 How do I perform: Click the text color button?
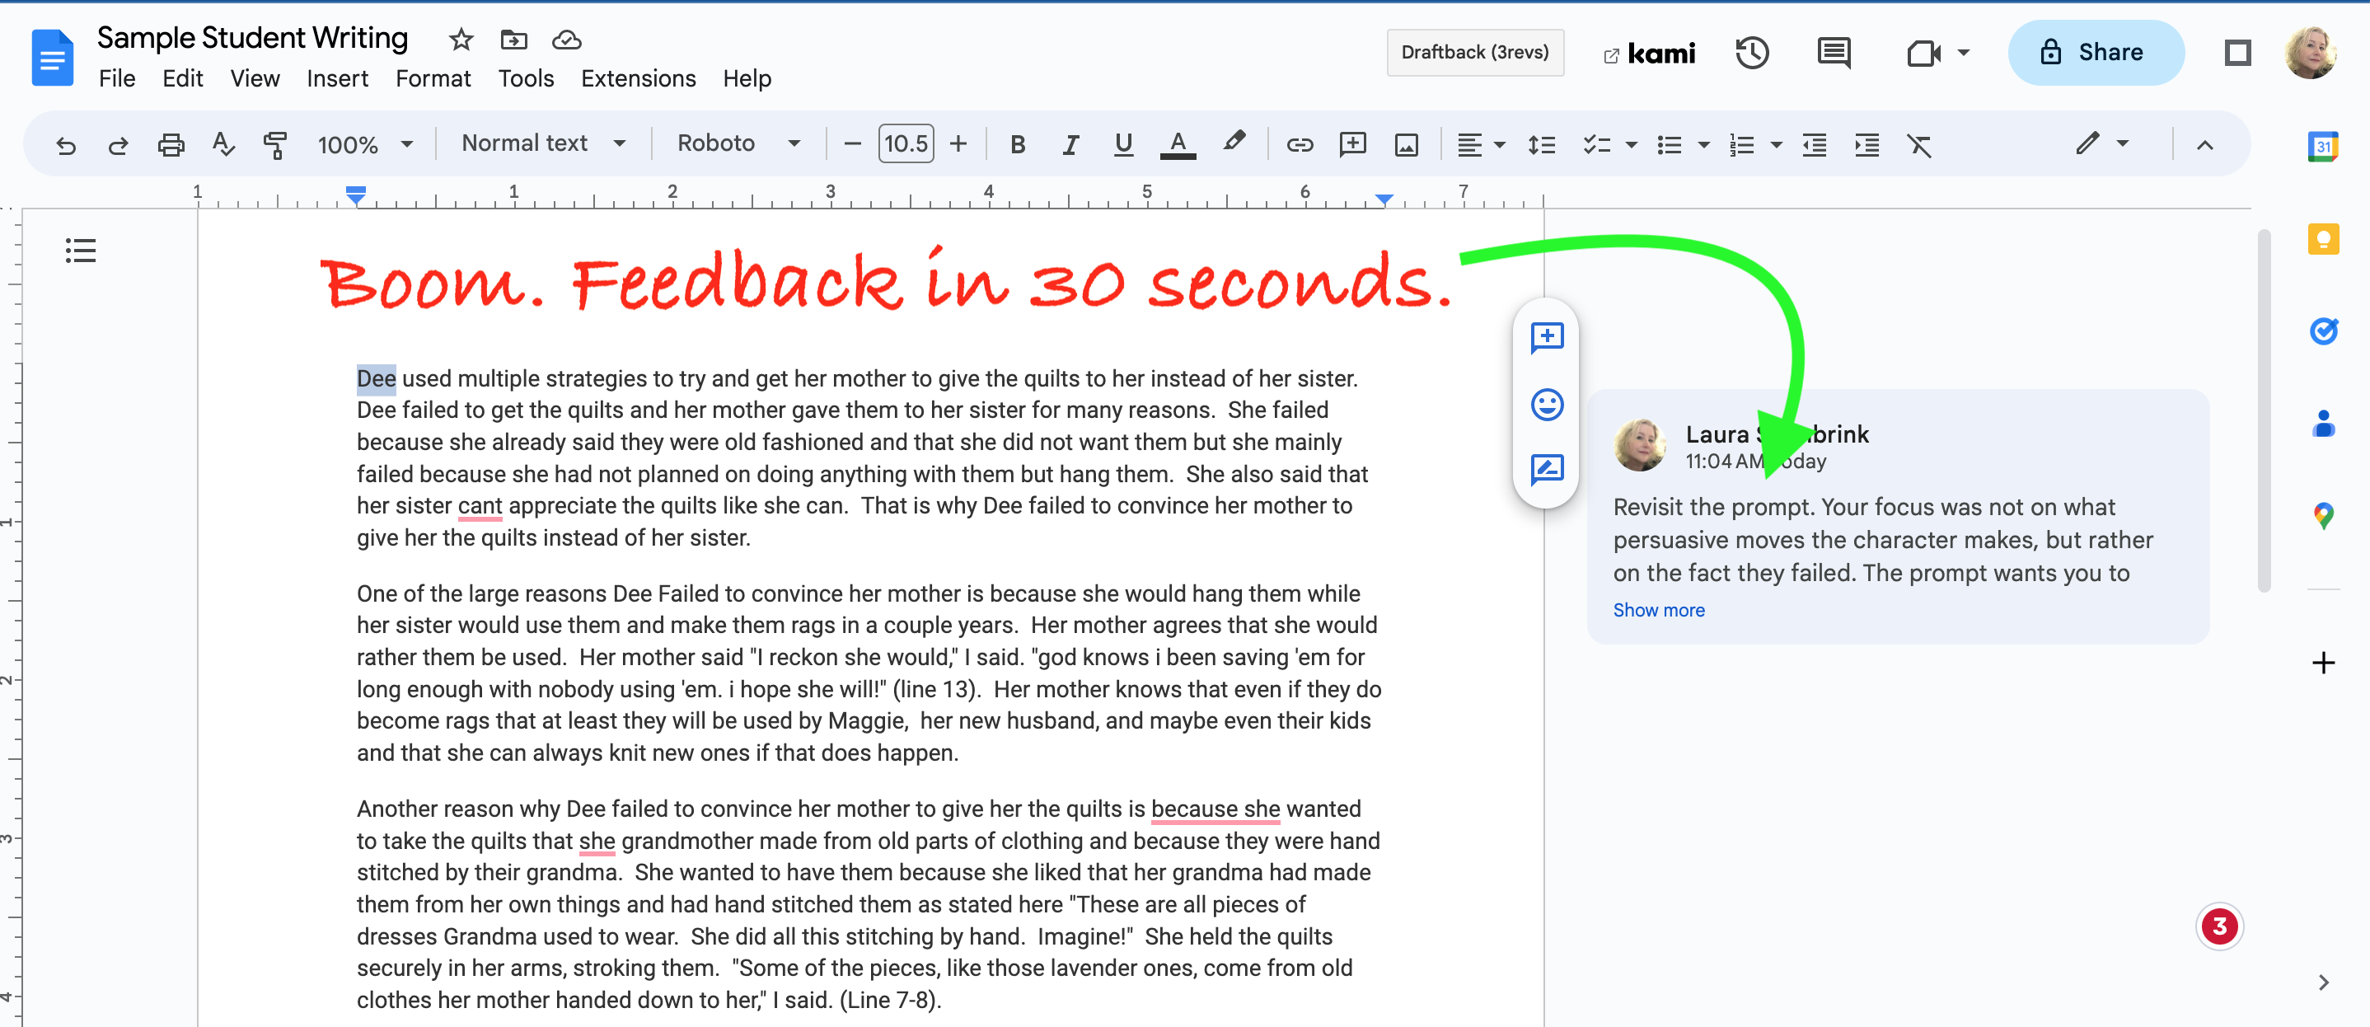click(1177, 144)
